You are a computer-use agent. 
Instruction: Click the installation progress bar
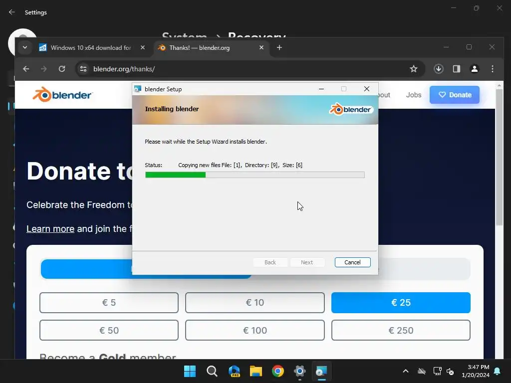[x=255, y=175]
